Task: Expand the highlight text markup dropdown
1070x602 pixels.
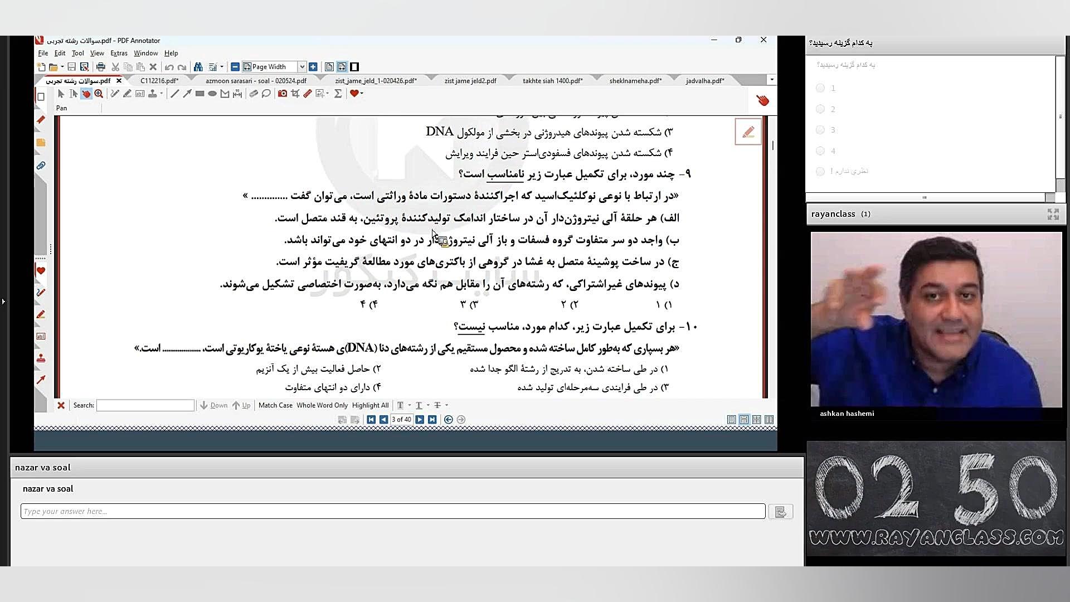Action: coord(409,405)
